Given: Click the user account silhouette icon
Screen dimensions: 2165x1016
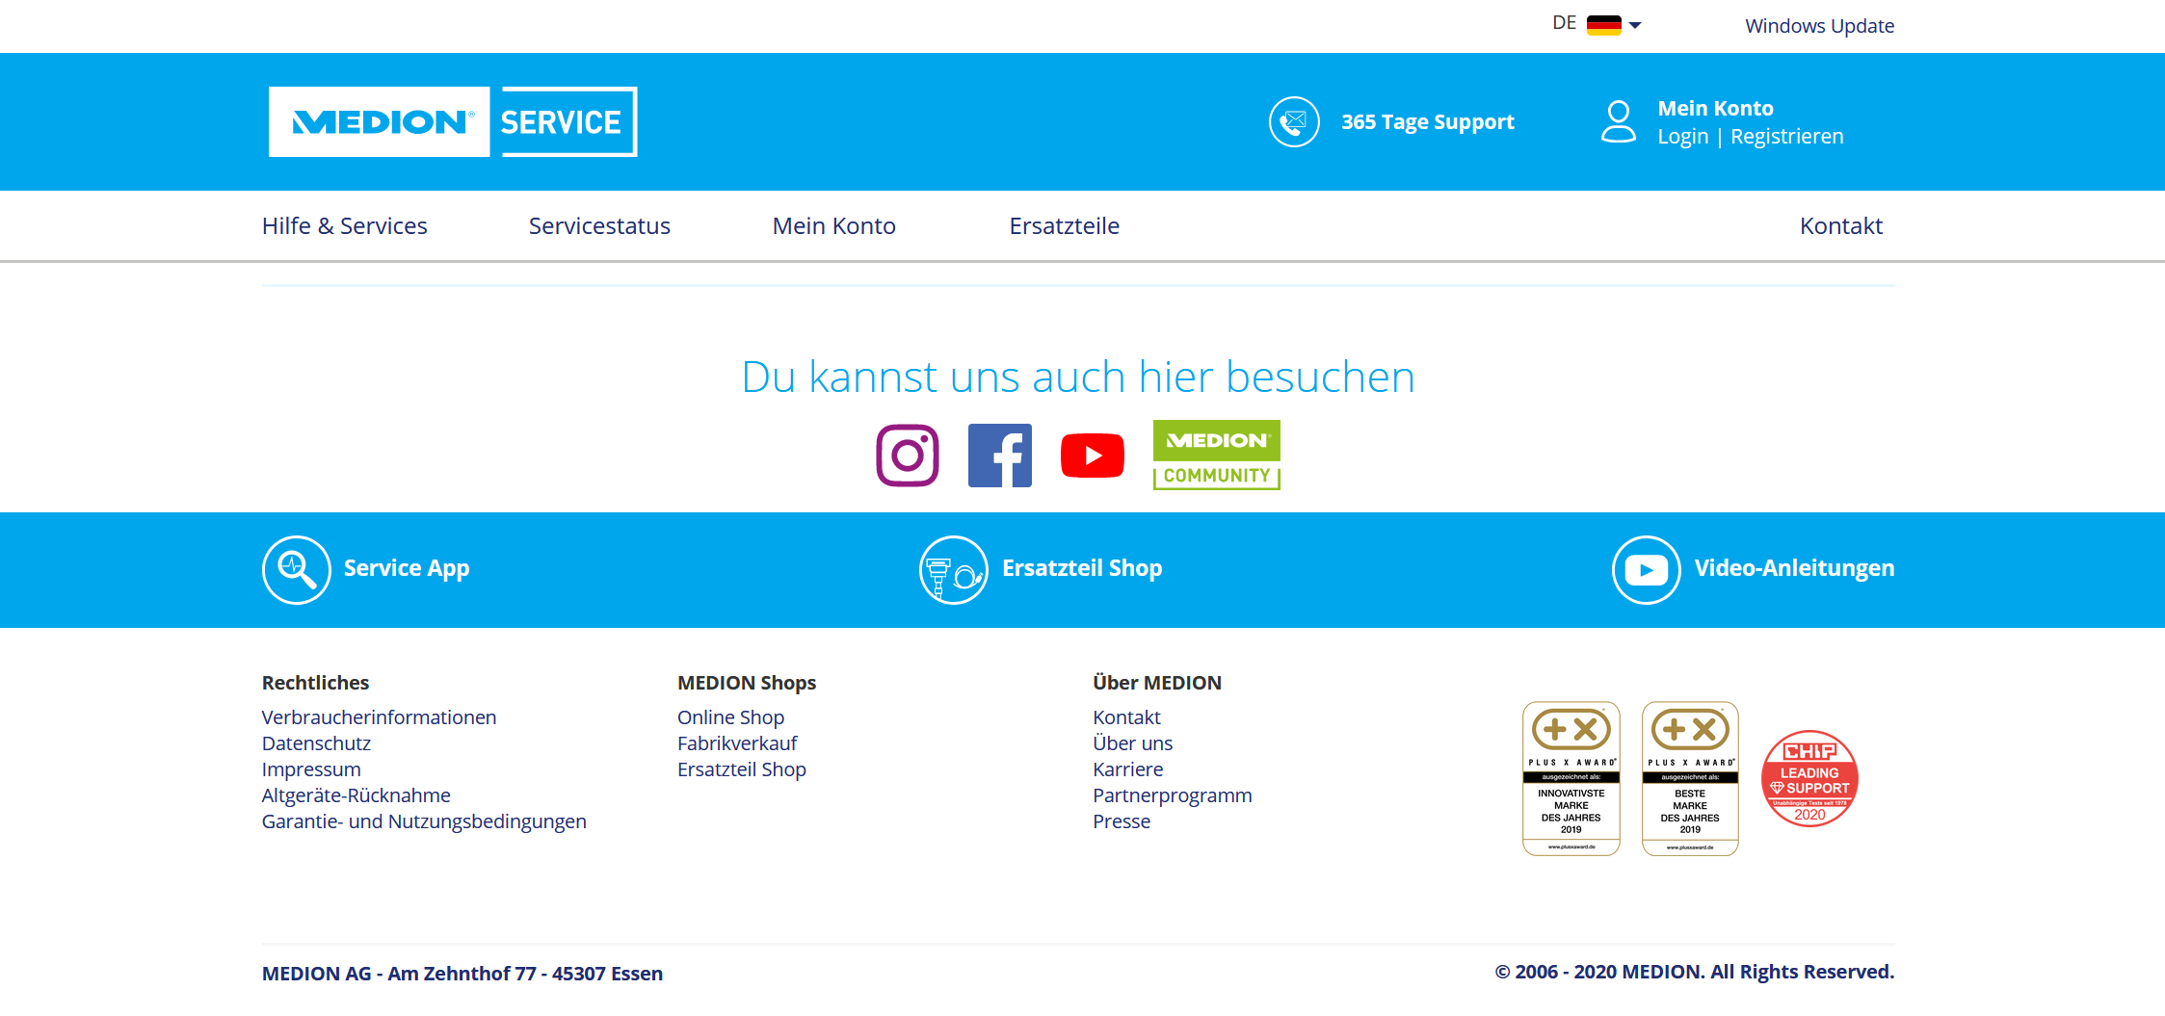Looking at the screenshot, I should (1618, 121).
